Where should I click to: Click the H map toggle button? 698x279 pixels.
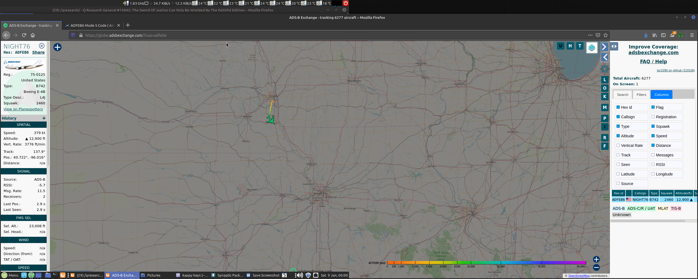click(570, 46)
